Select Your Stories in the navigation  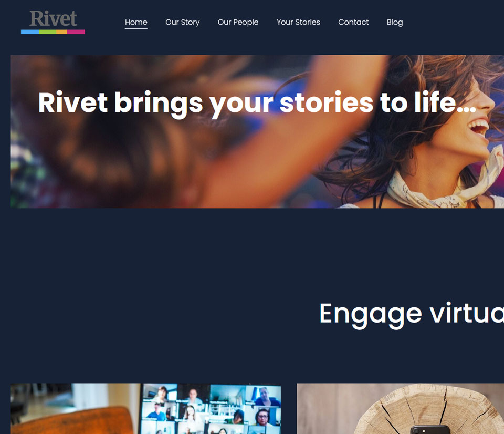(x=298, y=22)
